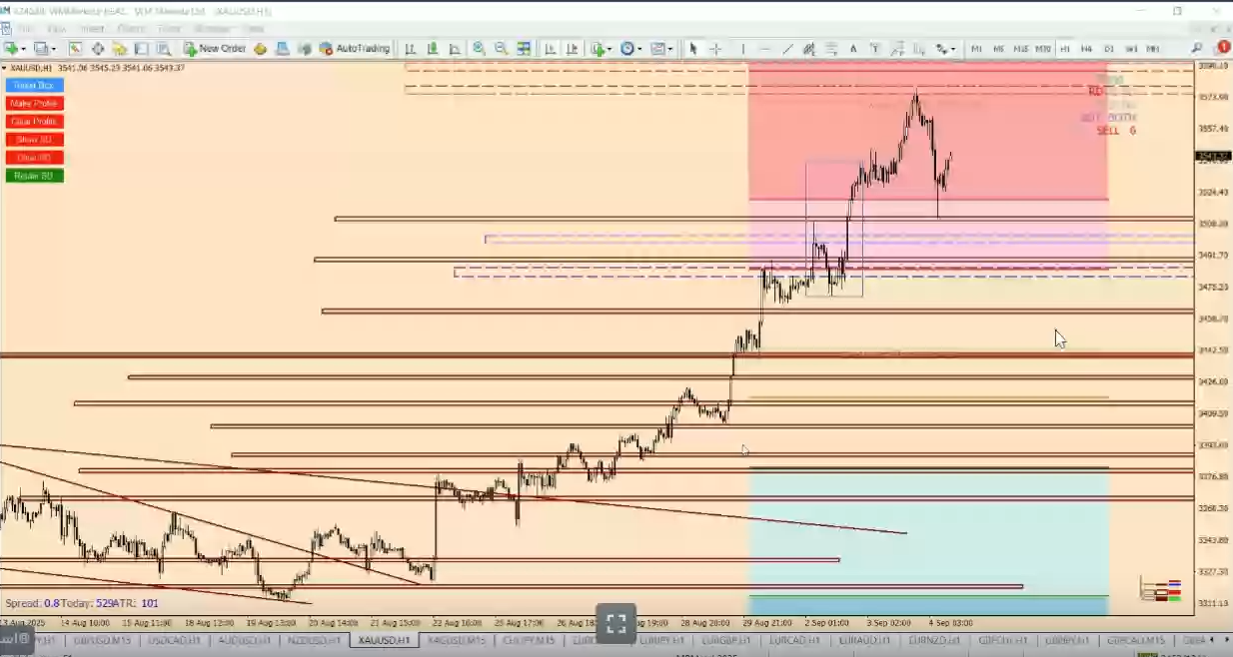
Task: Switch to the USDCAD,H1 chart tab
Action: pos(174,640)
